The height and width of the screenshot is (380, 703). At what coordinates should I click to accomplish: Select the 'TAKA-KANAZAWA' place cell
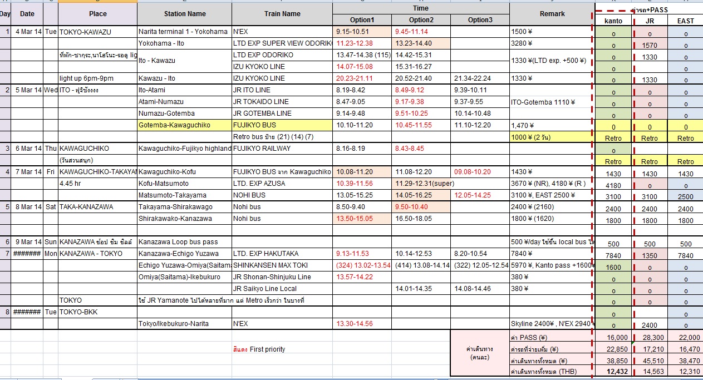pos(97,207)
